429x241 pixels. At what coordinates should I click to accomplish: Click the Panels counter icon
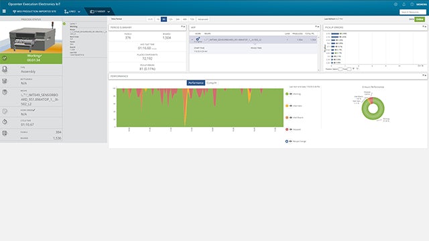[x=5, y=133]
